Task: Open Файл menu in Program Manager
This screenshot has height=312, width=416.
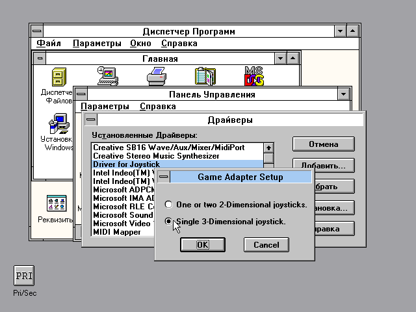Action: [x=49, y=44]
